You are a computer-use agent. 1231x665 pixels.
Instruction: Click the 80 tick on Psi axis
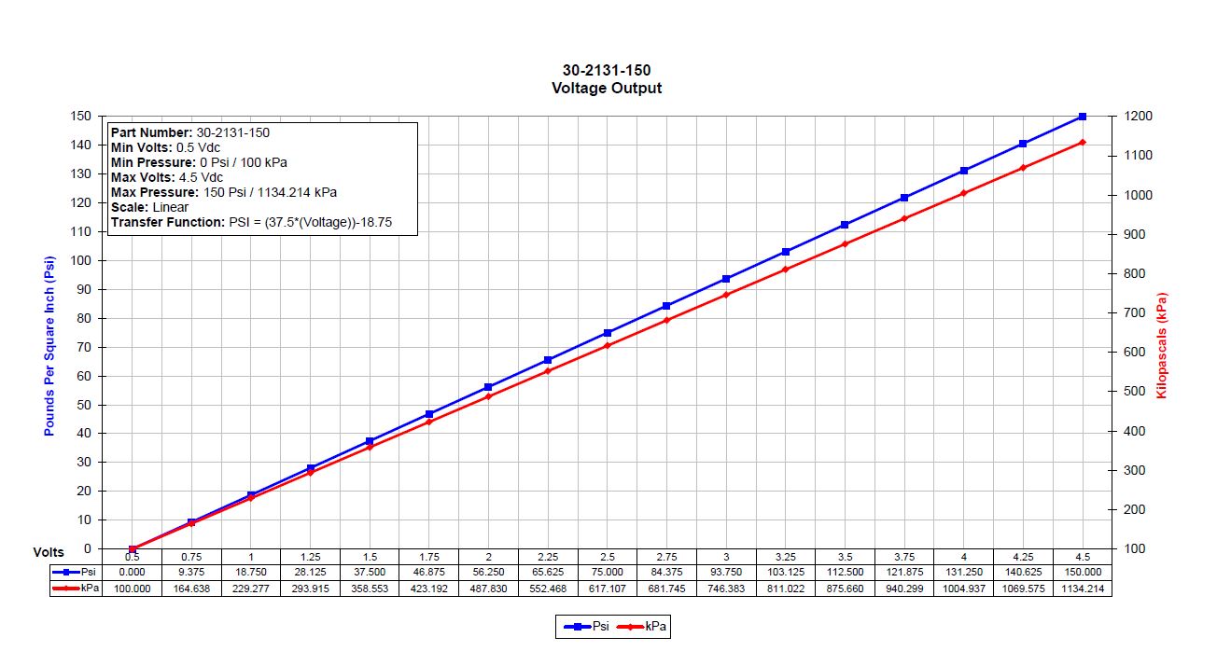(85, 318)
